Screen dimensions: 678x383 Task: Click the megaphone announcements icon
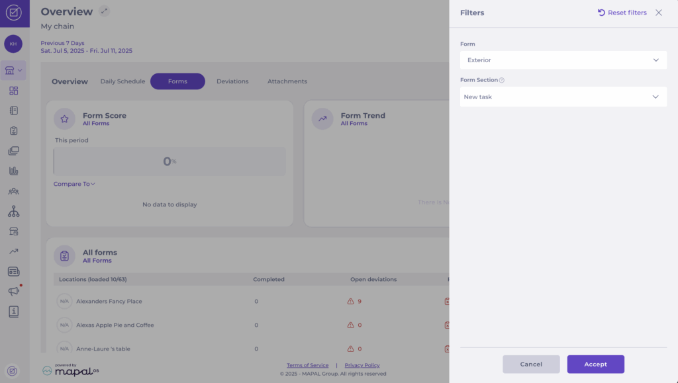coord(14,291)
